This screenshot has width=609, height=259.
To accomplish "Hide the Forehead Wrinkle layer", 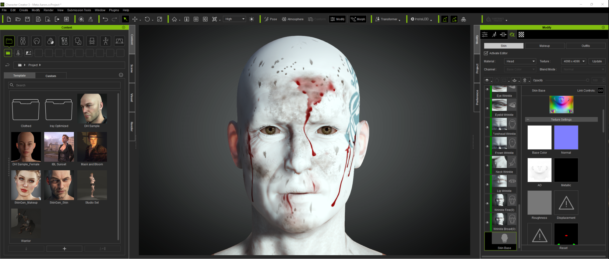I will (x=488, y=127).
